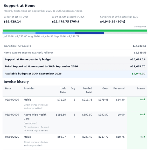The image size is (156, 154).
Task: Select the $14,839.55 amount
Action: tap(139, 46)
